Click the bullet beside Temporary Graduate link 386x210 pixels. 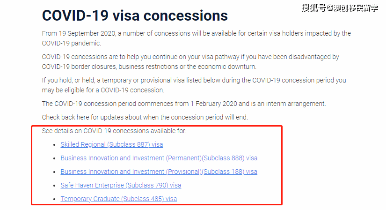tap(54, 199)
